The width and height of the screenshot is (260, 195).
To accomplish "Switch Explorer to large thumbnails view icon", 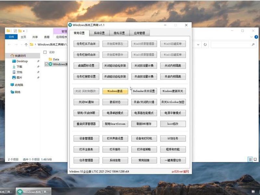I will [255, 159].
